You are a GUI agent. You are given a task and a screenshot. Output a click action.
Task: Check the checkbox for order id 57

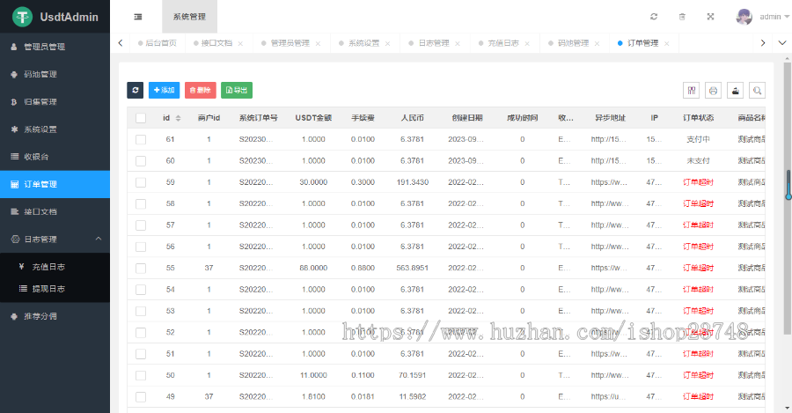pos(141,225)
